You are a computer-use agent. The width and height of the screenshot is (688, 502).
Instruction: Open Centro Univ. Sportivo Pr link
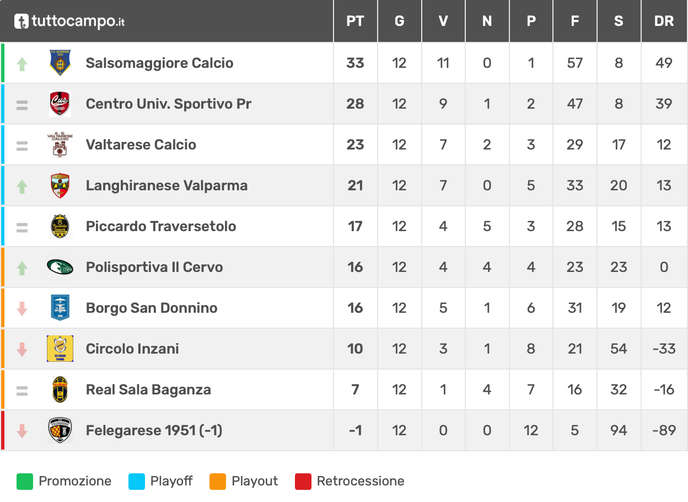(x=169, y=104)
